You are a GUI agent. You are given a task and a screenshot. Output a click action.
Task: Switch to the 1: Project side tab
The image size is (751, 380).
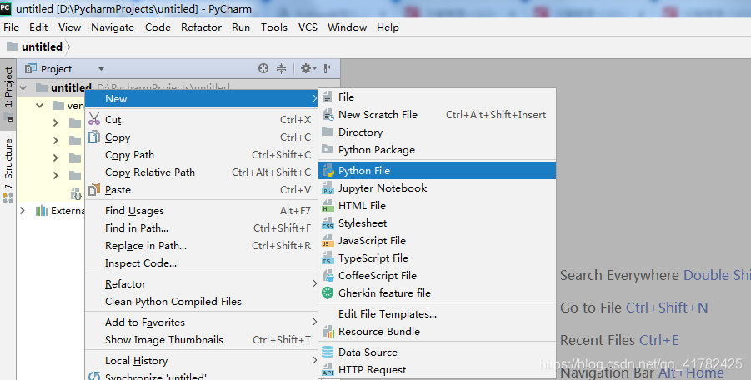tap(8, 93)
